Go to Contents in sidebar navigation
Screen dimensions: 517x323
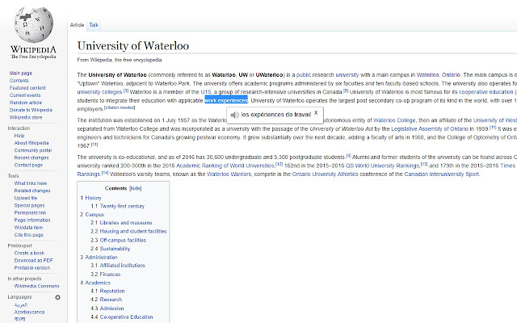pyautogui.click(x=19, y=81)
